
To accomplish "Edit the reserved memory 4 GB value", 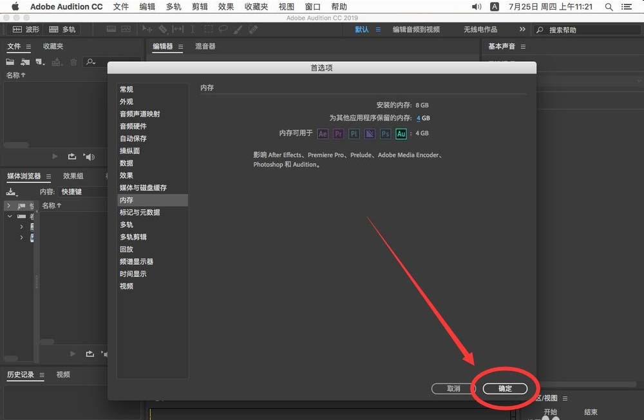I will [x=419, y=118].
